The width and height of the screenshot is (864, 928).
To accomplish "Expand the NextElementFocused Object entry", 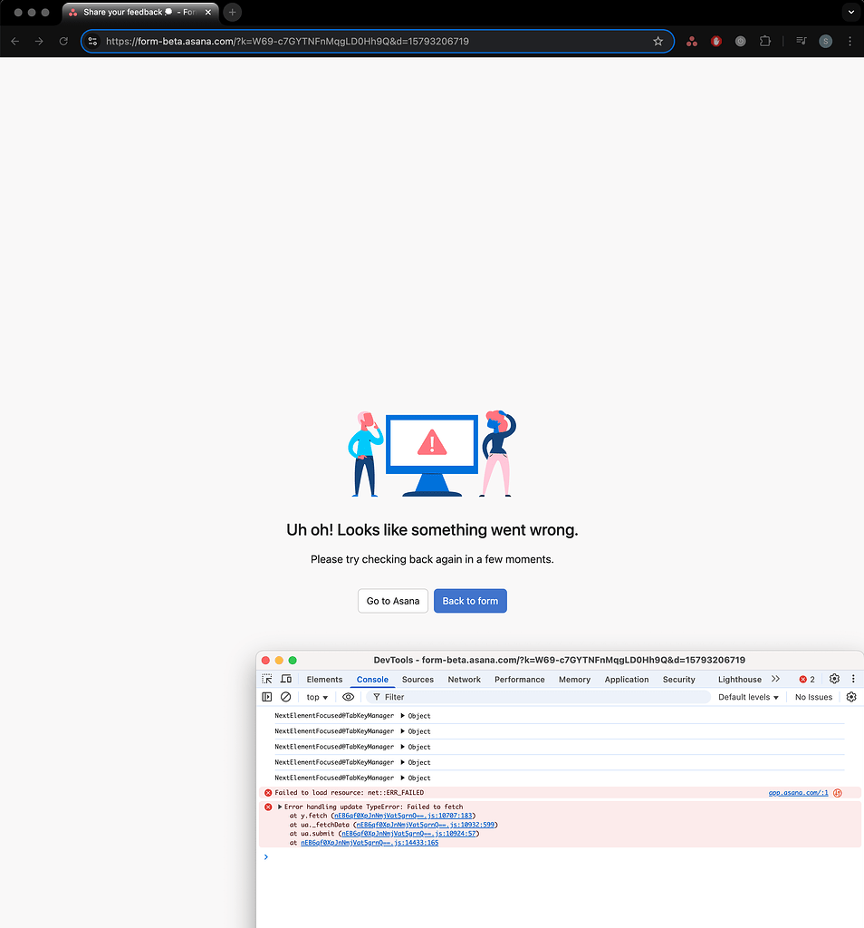I will pos(402,715).
